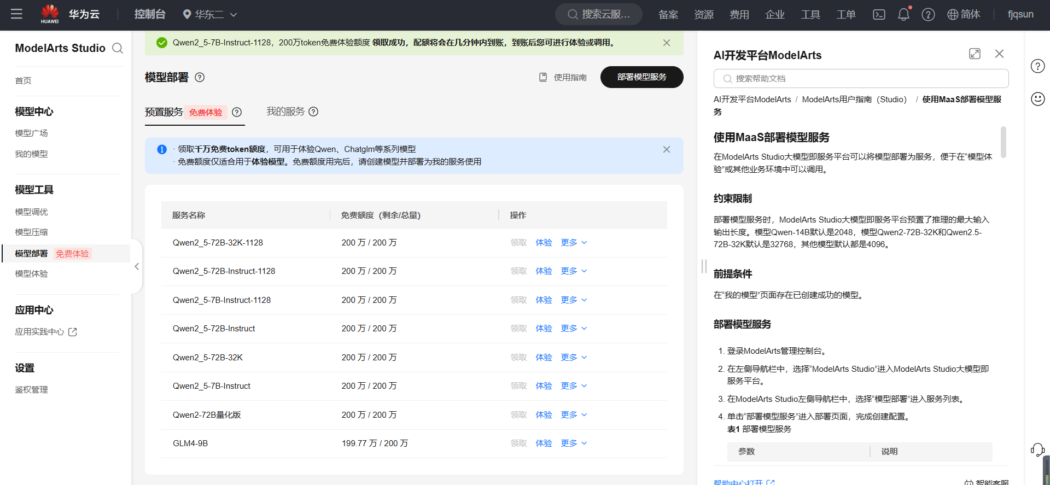The width and height of the screenshot is (1050, 485).
Task: Click the 帮助中心打开 link
Action: [744, 482]
